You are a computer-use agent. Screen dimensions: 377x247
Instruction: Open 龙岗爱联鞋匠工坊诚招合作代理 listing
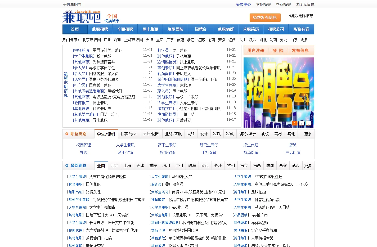(x=112, y=230)
